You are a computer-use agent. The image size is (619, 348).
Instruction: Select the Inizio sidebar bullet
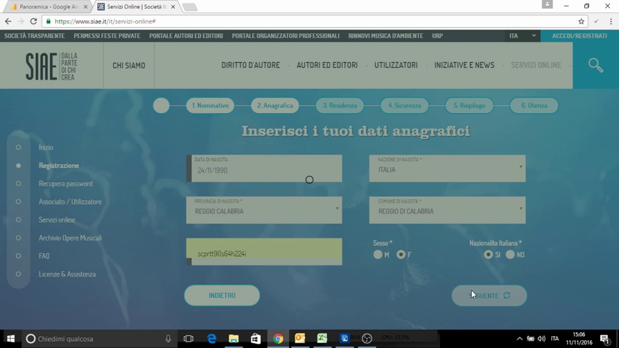[x=18, y=147]
